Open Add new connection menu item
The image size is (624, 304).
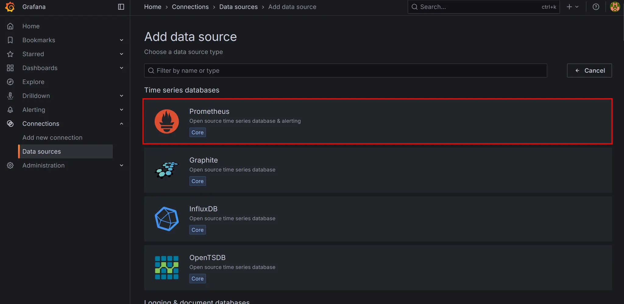tap(52, 138)
